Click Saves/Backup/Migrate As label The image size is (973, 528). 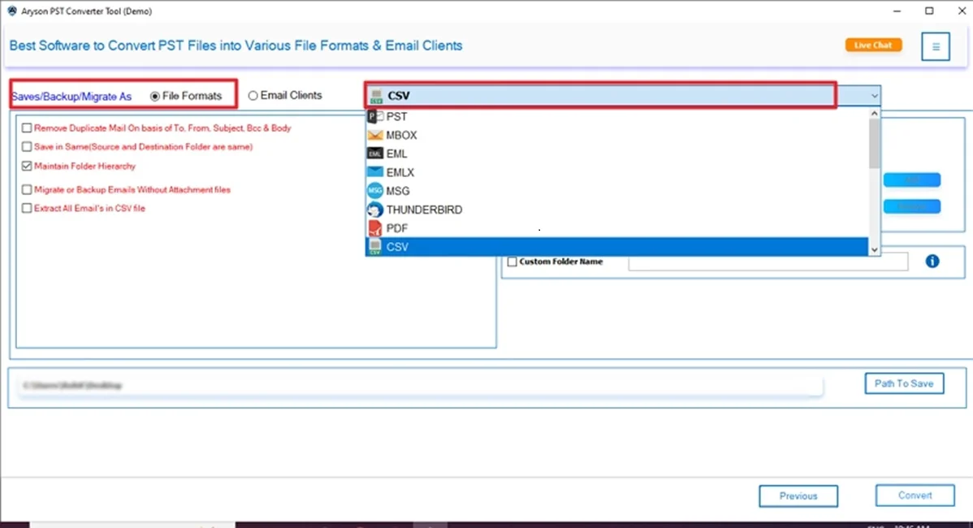71,97
